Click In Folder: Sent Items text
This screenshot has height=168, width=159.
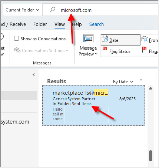pos(72,104)
